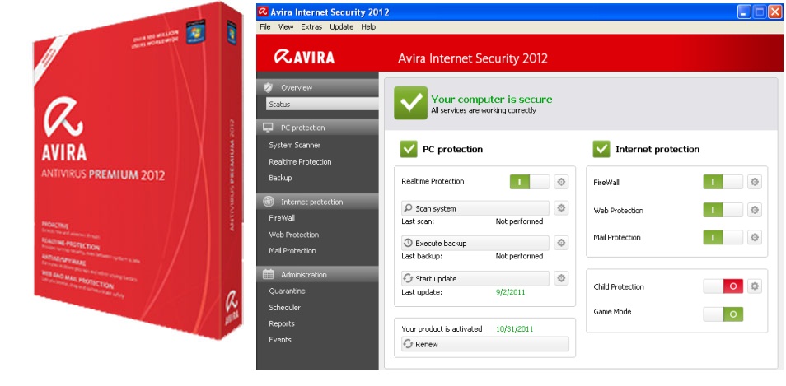Toggle the Game Mode switch

(723, 314)
